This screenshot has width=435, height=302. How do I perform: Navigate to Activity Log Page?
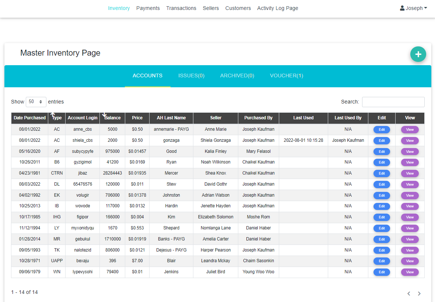(x=277, y=8)
